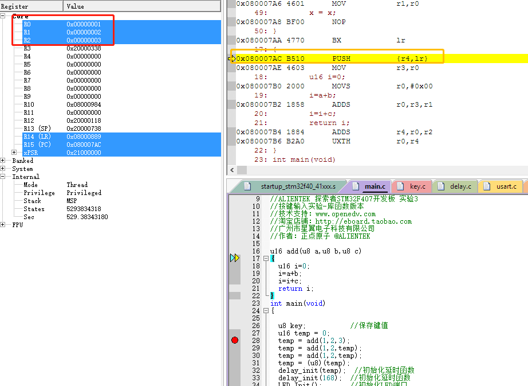Click the file icon on the startup tab
The height and width of the screenshot is (386, 528).
coord(248,186)
